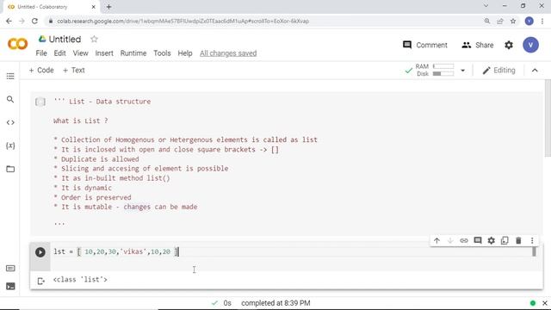Click the page vertical scrollbar
The image size is (551, 310).
tap(548, 119)
